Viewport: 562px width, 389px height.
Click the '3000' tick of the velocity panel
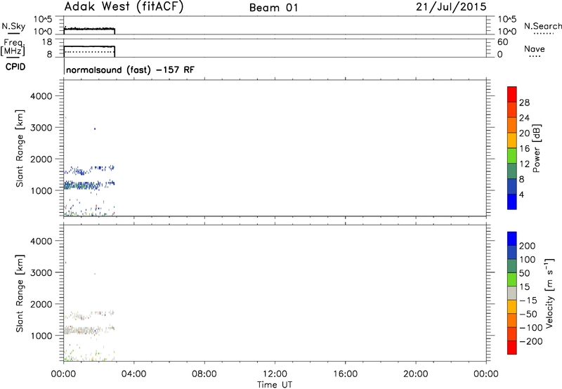click(41, 272)
